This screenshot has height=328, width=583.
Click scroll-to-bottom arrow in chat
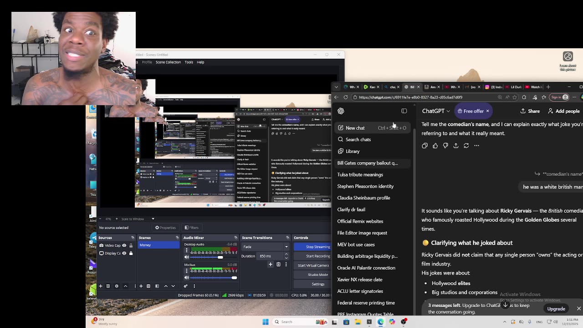point(505,305)
